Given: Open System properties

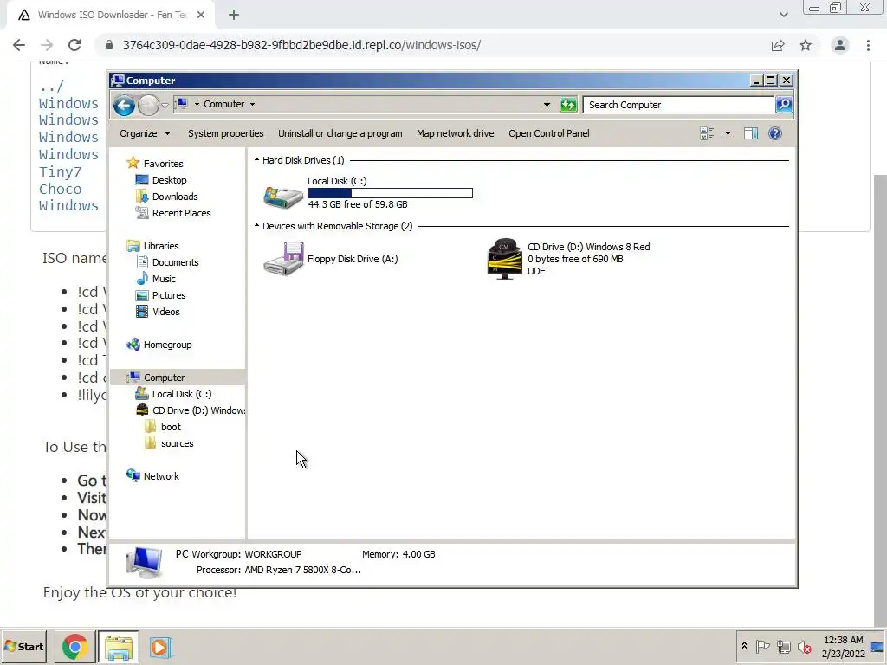Looking at the screenshot, I should point(226,133).
